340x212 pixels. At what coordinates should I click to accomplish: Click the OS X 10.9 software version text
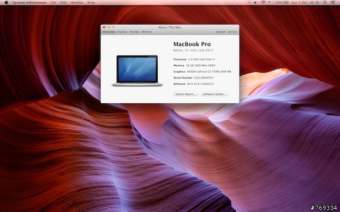pos(200,84)
